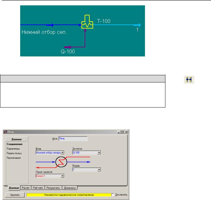Select Соединения in the side list

14,144
